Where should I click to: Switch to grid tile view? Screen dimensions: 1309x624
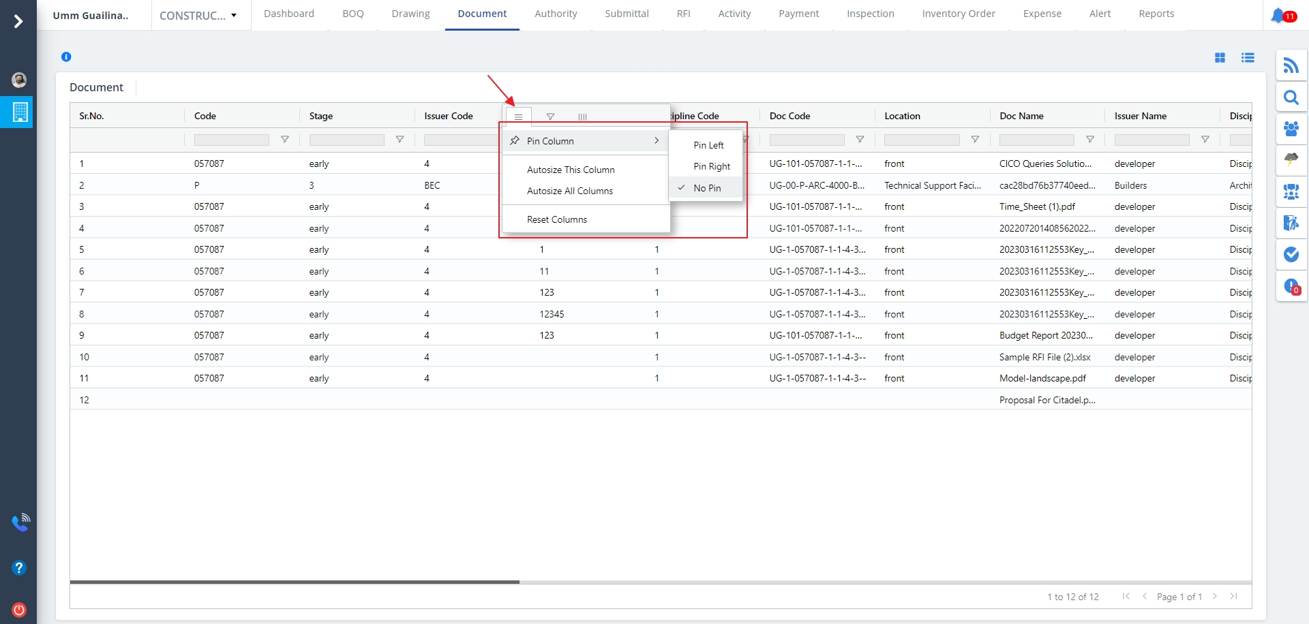click(x=1220, y=58)
